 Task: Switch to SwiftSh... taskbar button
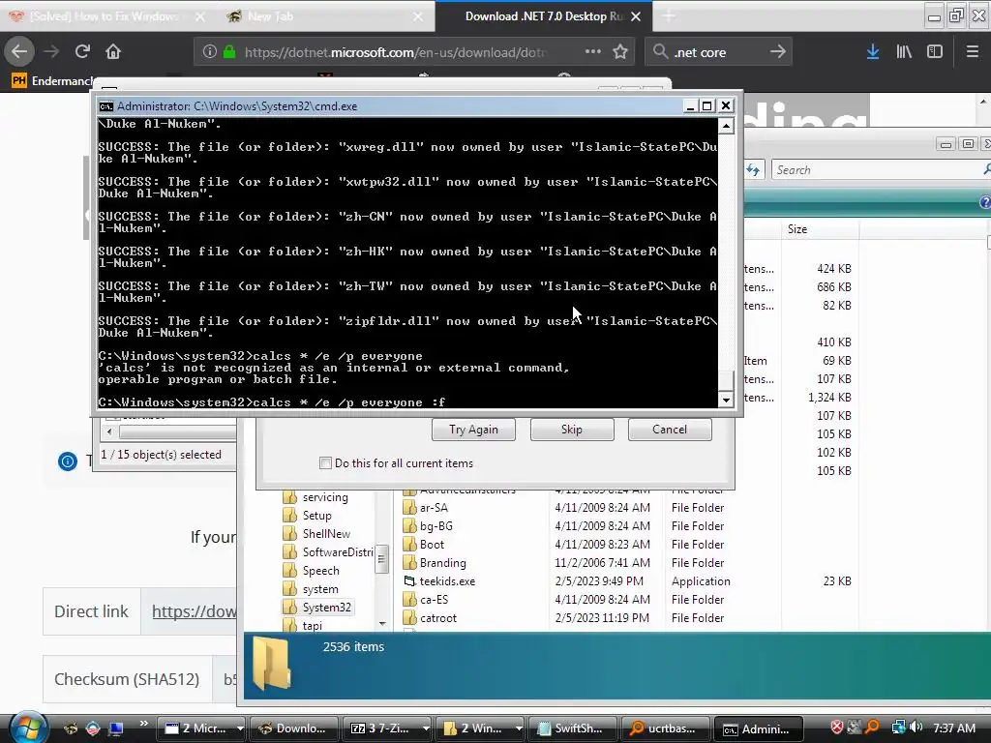tap(571, 728)
